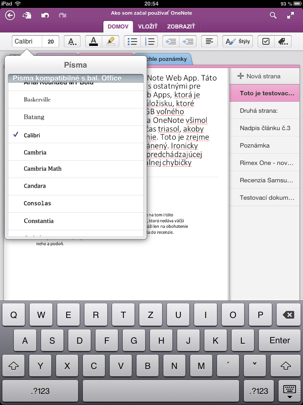The width and height of the screenshot is (303, 405).
Task: Apply the yellow highlighter
Action: pos(110,41)
